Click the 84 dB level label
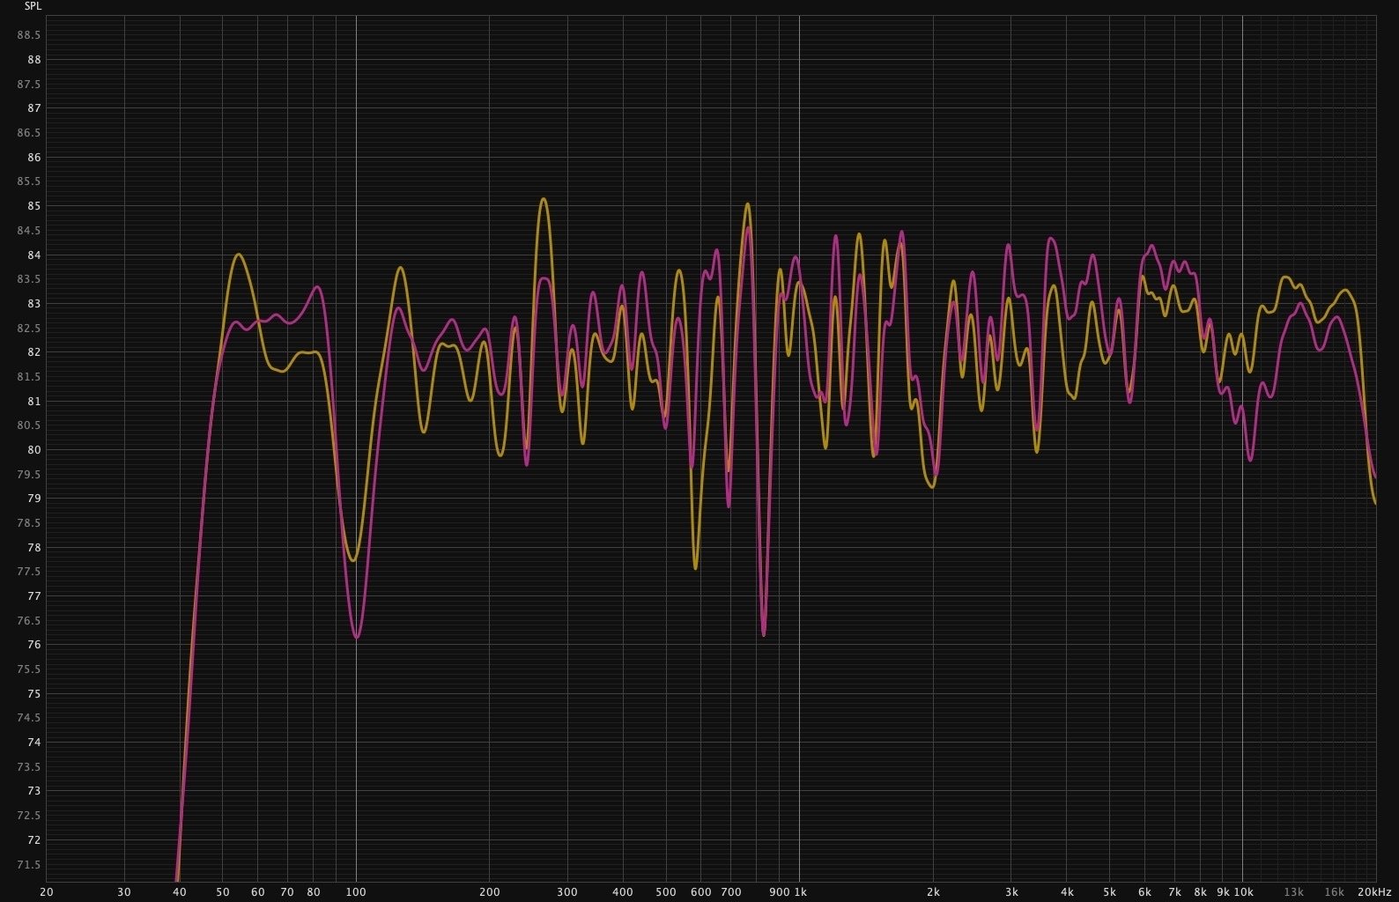The height and width of the screenshot is (902, 1399). [x=34, y=255]
